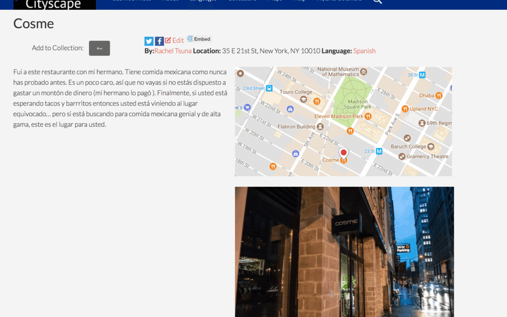Click the Cityscape site logo

(54, 4)
